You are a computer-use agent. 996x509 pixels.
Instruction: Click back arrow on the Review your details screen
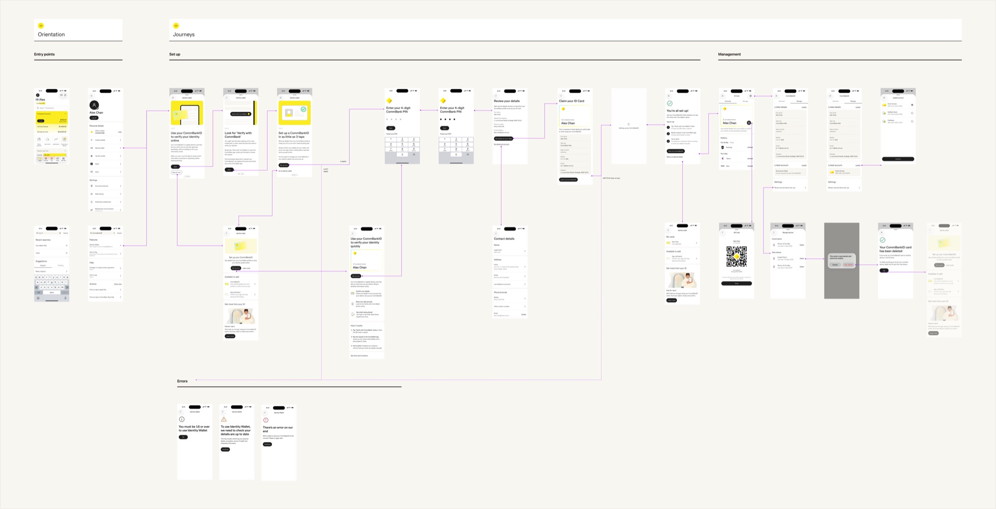(x=496, y=96)
